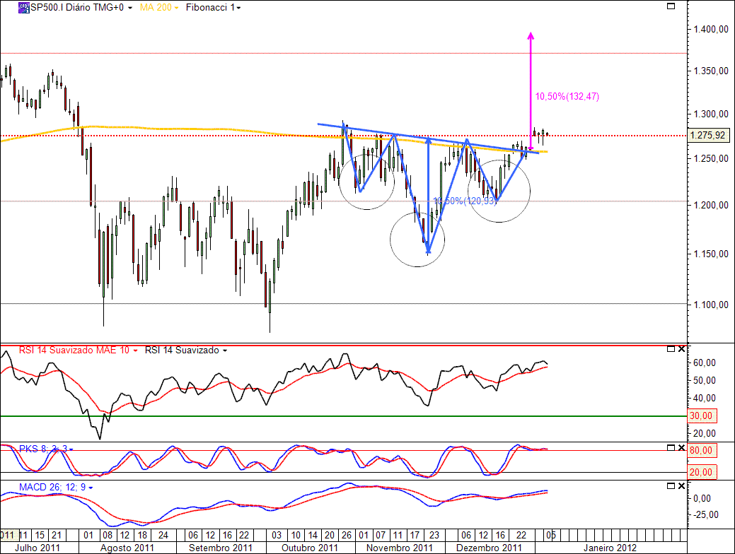Click the Dezembro 2011 month label
The image size is (735, 554).
[x=489, y=548]
